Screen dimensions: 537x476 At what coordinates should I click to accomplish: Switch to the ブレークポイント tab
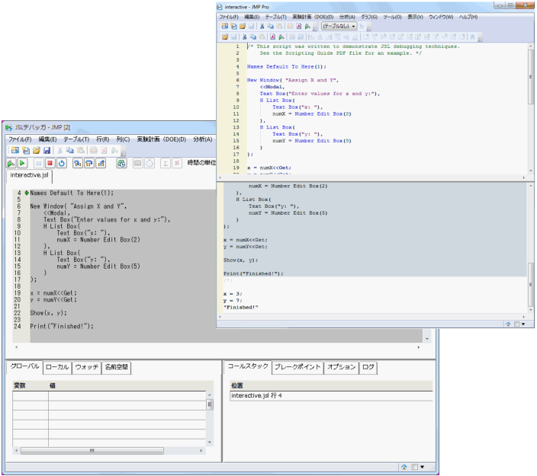[x=297, y=367]
